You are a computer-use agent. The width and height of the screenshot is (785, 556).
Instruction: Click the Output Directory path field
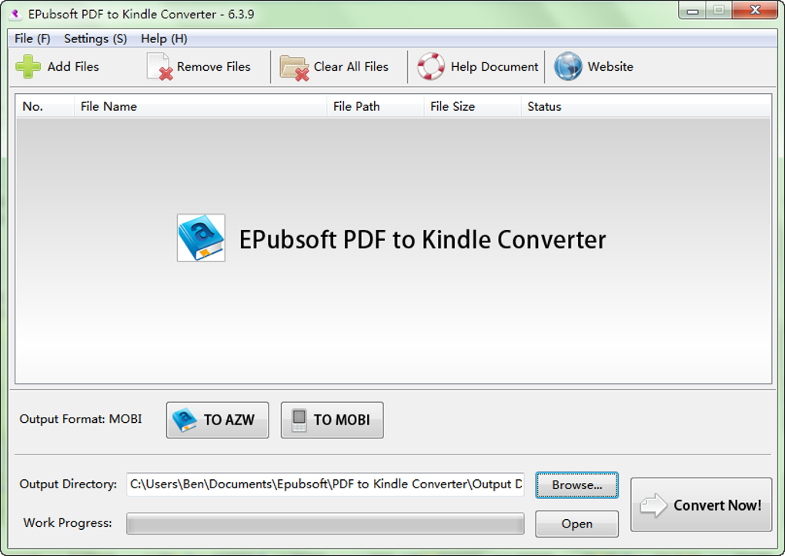(325, 484)
